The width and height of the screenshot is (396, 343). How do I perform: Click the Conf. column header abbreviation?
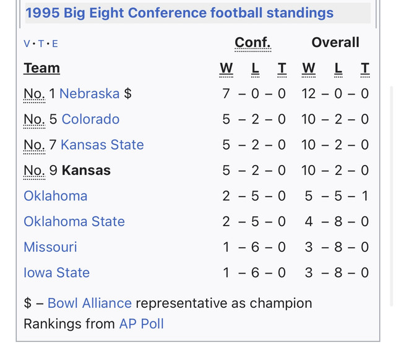click(252, 43)
